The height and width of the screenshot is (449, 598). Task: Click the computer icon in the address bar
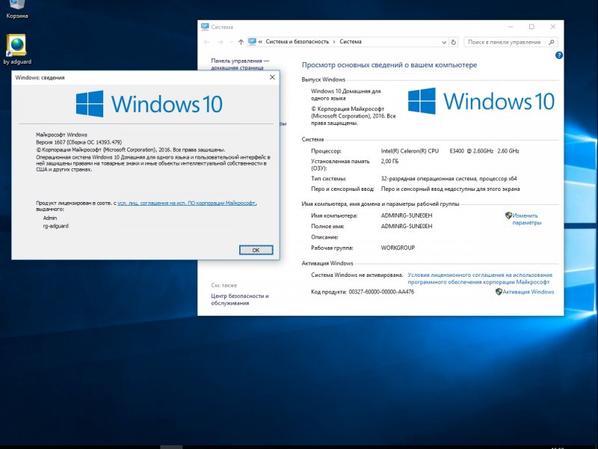click(x=252, y=42)
